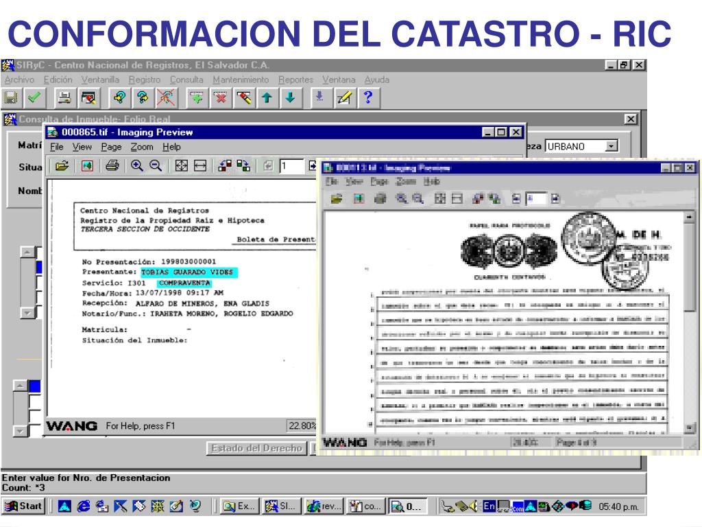Viewport: 702px width, 527px height.
Task: Launch Internet Explorer from the quick launch bar
Action: 83,506
